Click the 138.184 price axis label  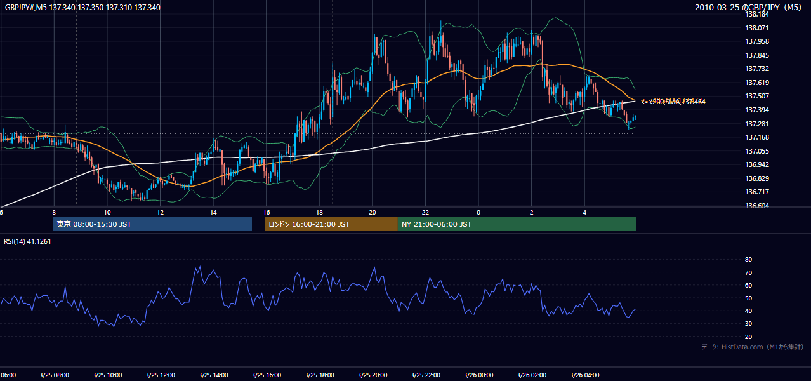(757, 14)
